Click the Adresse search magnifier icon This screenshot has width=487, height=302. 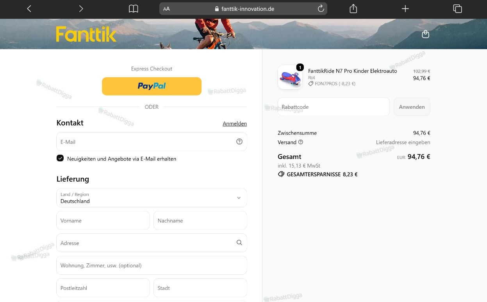[239, 242]
